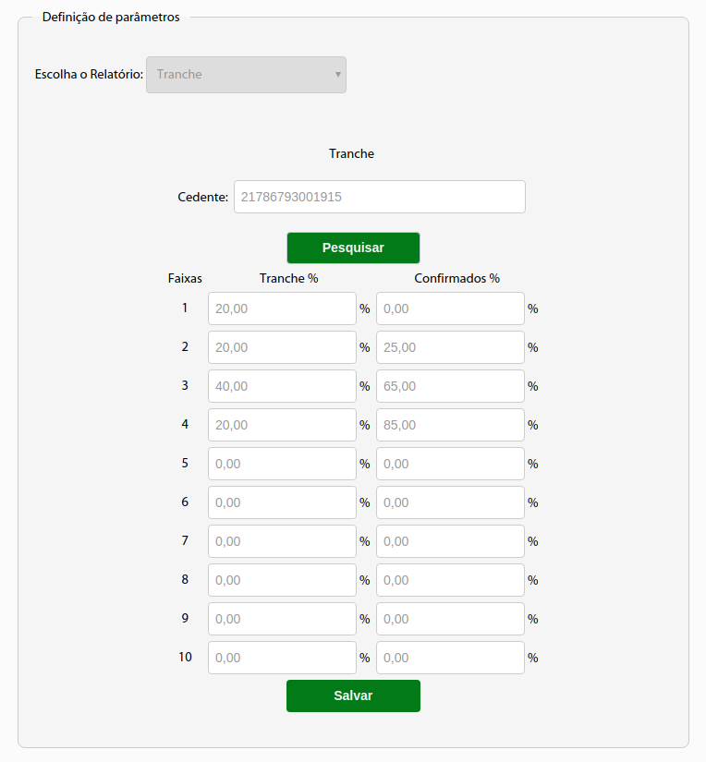Click the Tranche % field for faixa 5
Screen dimensions: 706x762
click(x=282, y=464)
